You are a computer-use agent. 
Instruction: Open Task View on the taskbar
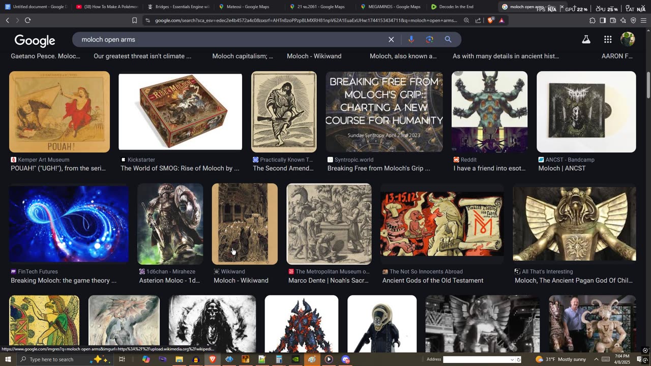[x=122, y=359]
